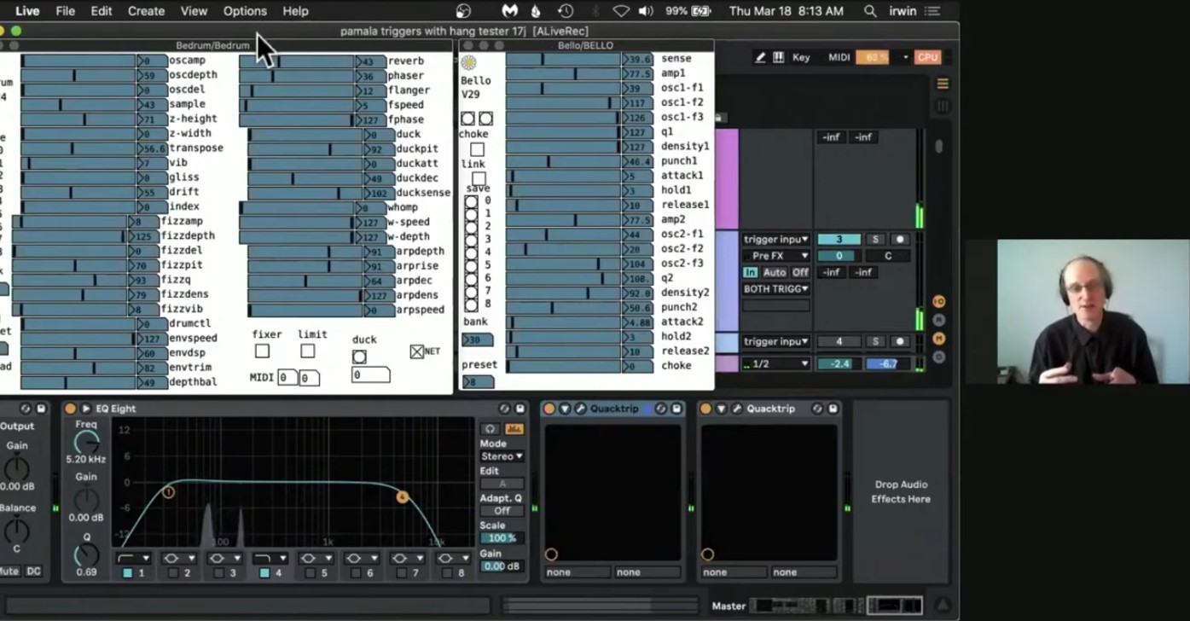
Task: Click the yellow flower icon in Bello
Action: (468, 62)
